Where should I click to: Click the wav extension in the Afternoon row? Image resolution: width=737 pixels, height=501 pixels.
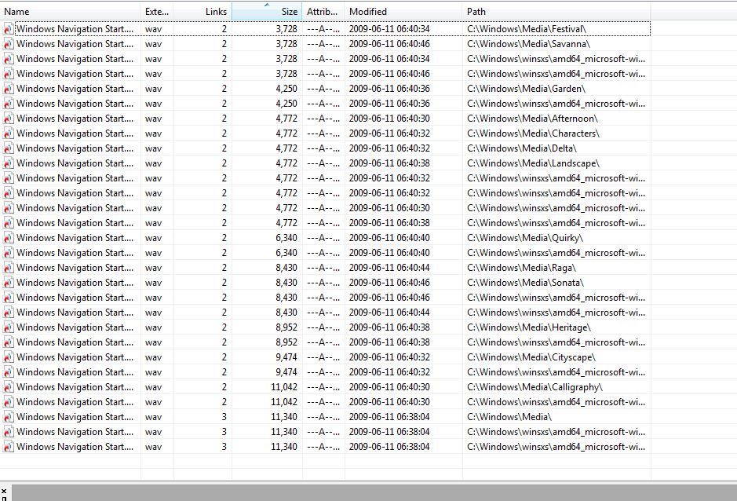coord(153,119)
